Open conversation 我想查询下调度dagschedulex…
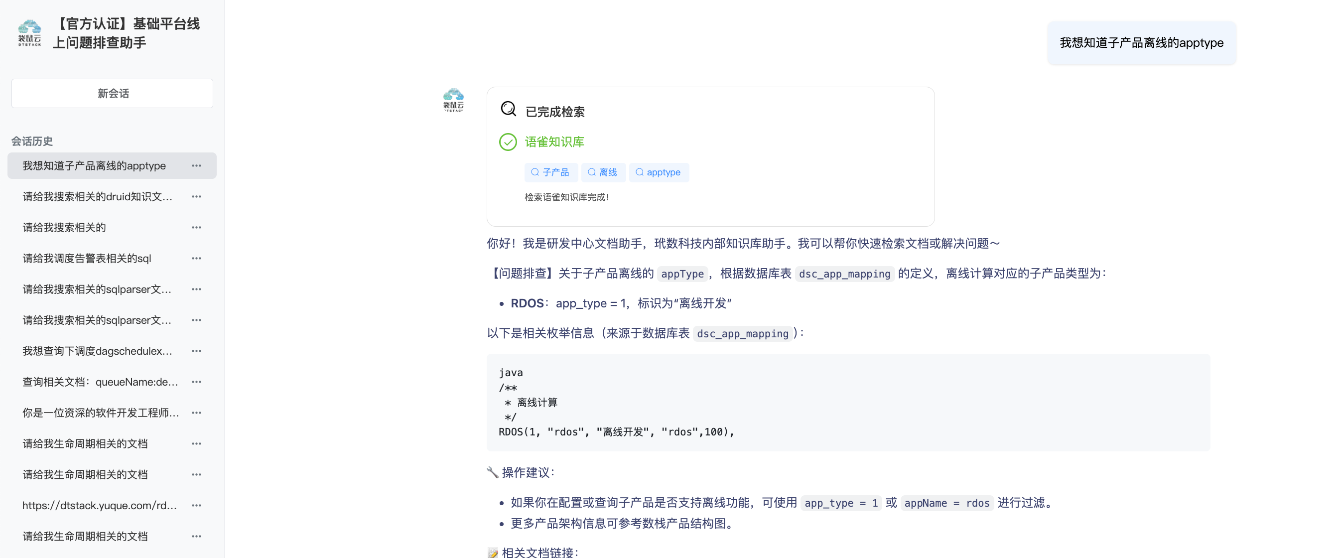 click(x=112, y=351)
